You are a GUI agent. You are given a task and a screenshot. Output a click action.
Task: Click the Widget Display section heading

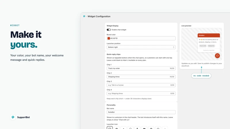click(x=112, y=26)
